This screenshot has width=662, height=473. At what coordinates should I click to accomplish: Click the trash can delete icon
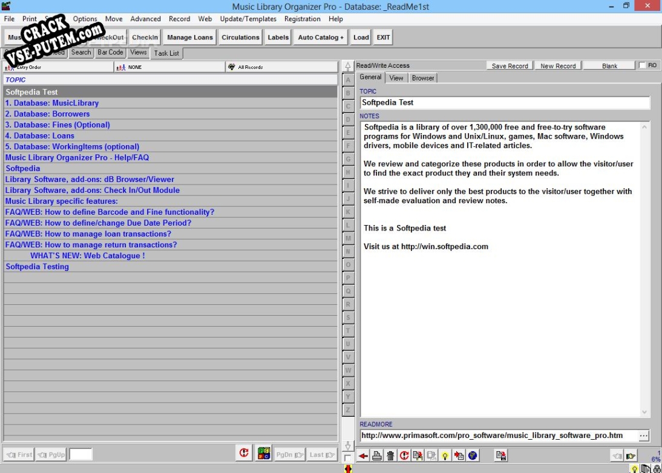click(x=390, y=455)
